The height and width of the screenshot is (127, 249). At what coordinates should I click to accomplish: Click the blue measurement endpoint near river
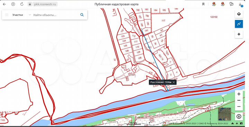(168, 90)
